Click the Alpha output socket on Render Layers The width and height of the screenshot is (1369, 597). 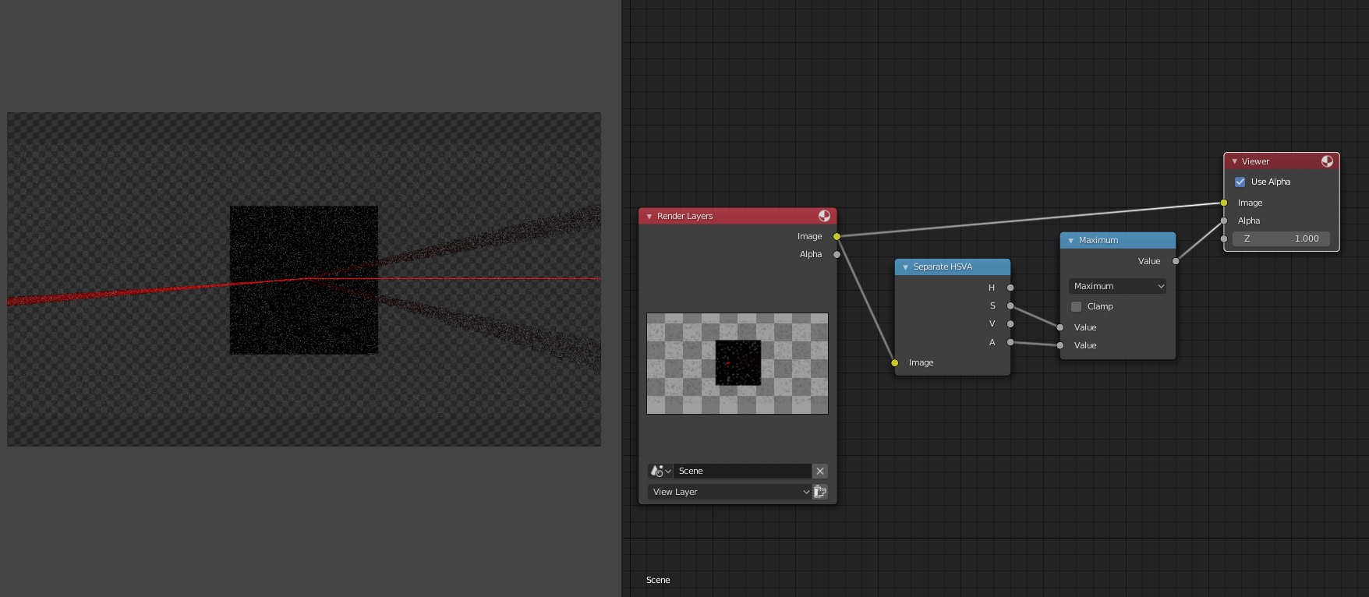tap(837, 254)
